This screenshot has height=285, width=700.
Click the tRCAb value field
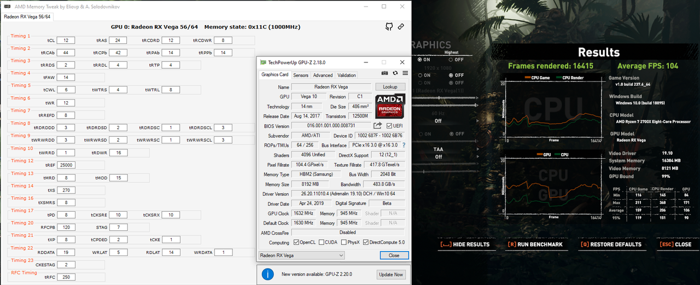(66, 53)
